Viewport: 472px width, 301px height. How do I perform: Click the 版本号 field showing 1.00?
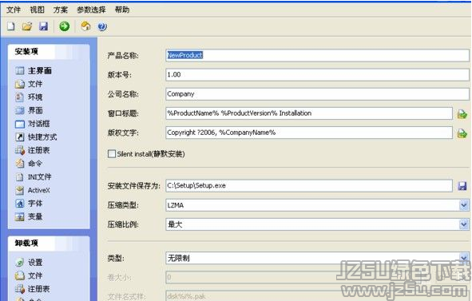pyautogui.click(x=317, y=74)
